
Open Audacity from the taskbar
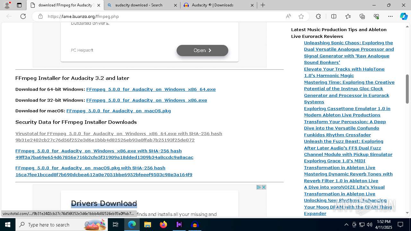point(195,225)
